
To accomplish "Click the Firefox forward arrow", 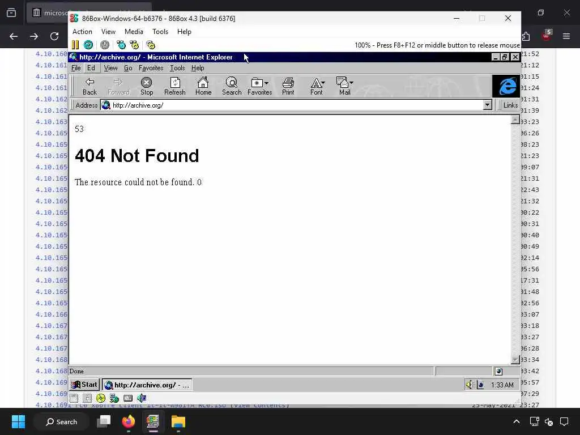I will [34, 36].
